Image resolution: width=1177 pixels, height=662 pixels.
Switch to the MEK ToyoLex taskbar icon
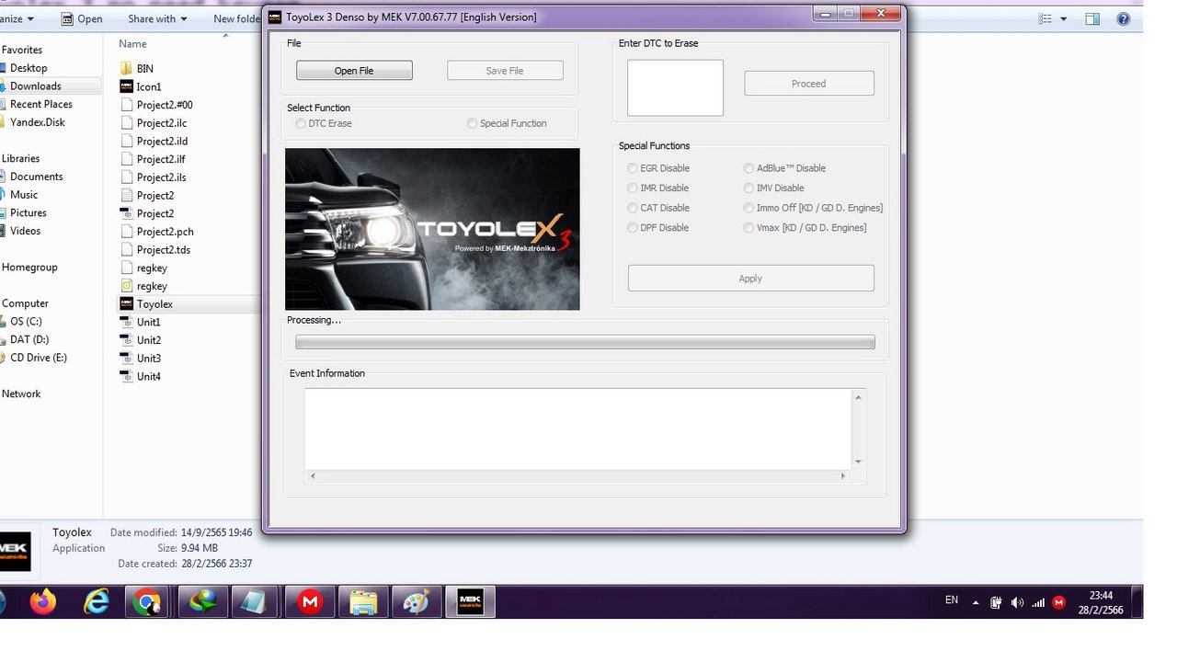[471, 602]
